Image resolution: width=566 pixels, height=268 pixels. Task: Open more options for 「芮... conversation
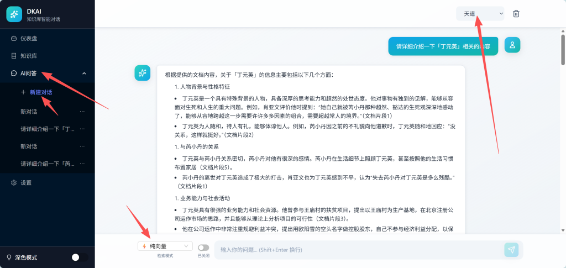coord(82,164)
